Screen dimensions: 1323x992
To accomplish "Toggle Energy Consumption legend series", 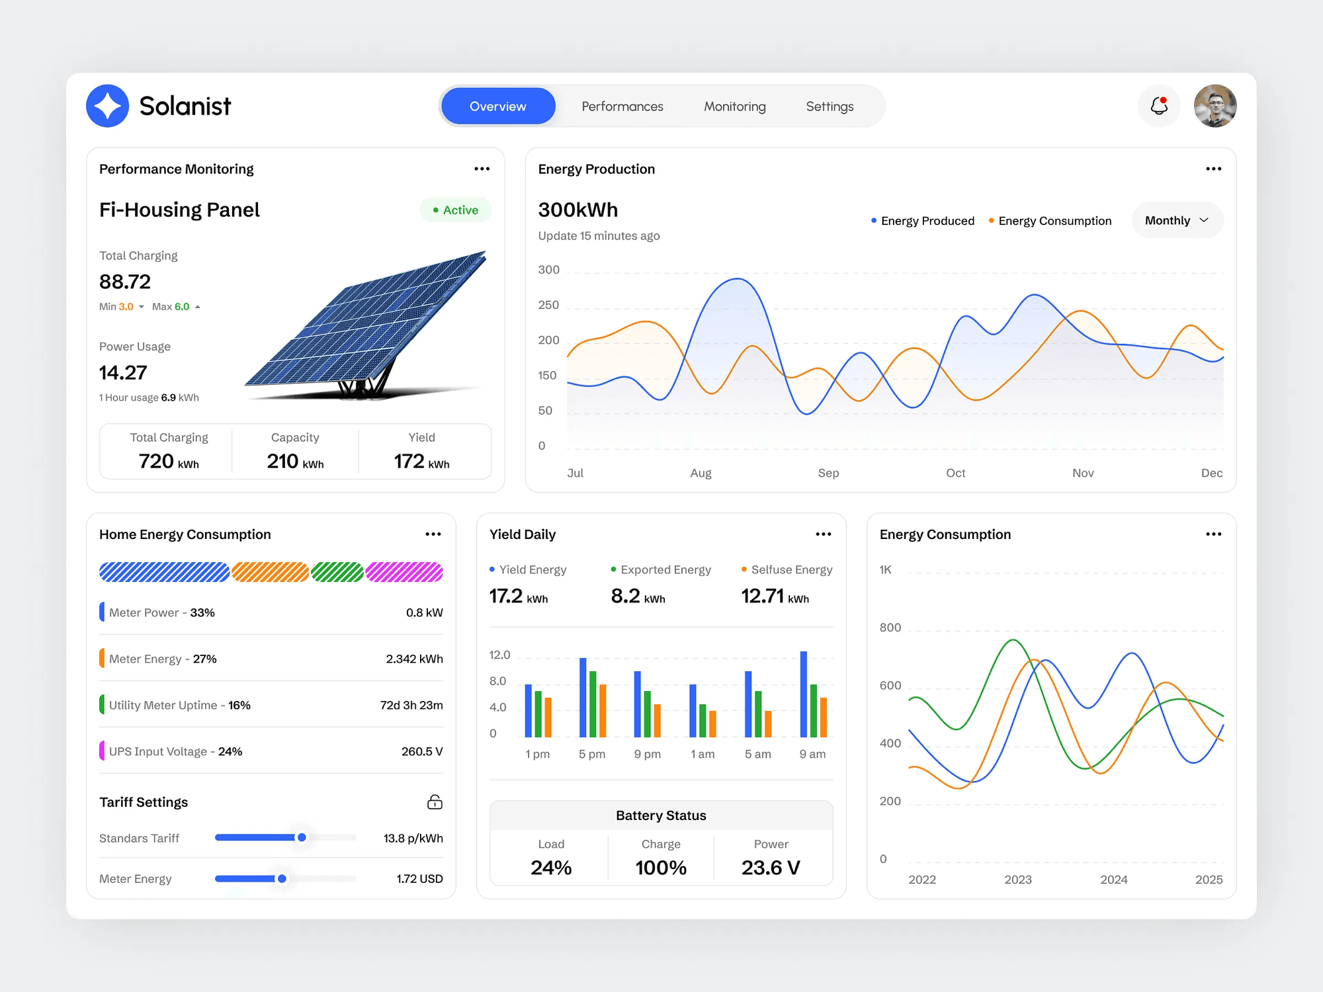I will [1050, 221].
